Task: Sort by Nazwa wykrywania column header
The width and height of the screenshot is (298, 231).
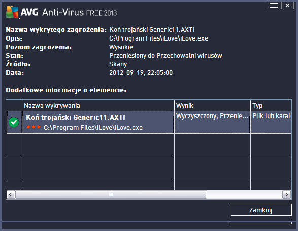Action: 98,106
